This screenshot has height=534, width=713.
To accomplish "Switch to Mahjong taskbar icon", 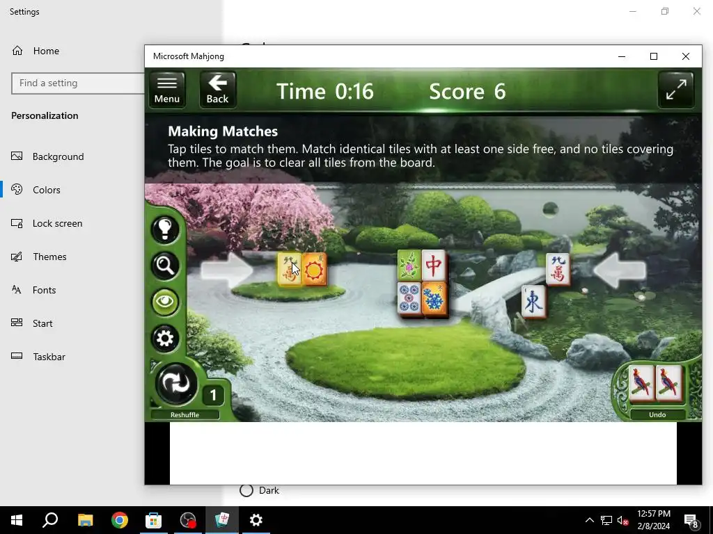I will 222,520.
